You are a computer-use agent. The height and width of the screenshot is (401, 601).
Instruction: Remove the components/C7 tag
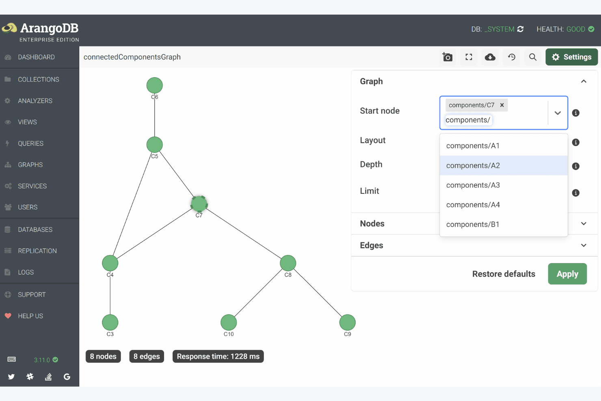(502, 105)
